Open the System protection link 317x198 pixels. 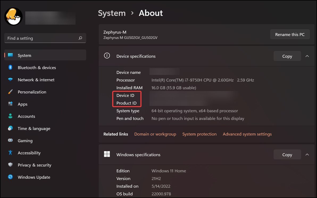[199, 134]
